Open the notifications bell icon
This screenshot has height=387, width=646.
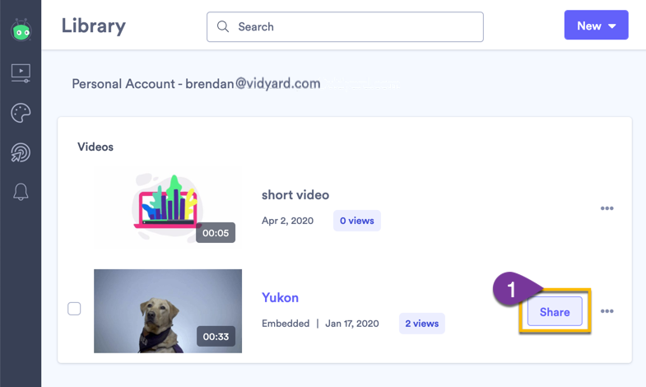pyautogui.click(x=21, y=193)
